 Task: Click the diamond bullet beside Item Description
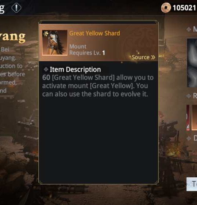(46, 69)
